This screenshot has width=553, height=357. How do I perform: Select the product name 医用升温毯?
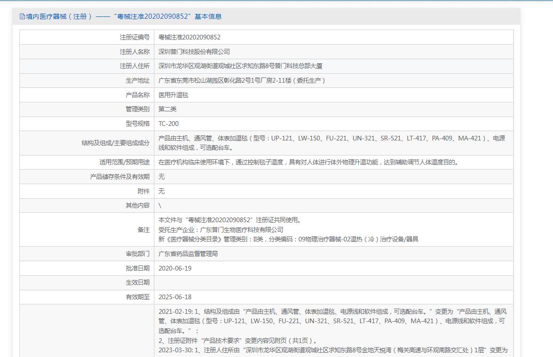(173, 95)
